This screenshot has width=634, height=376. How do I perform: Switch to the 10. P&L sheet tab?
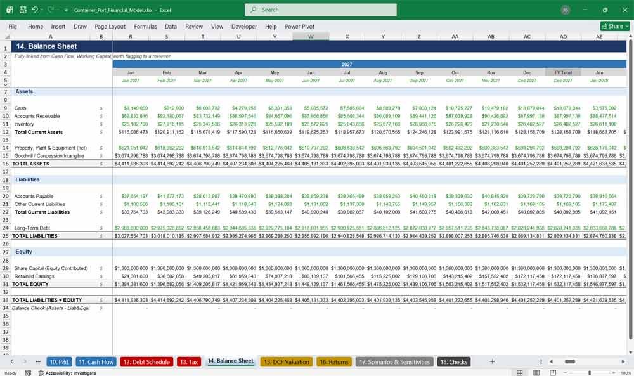pyautogui.click(x=59, y=362)
